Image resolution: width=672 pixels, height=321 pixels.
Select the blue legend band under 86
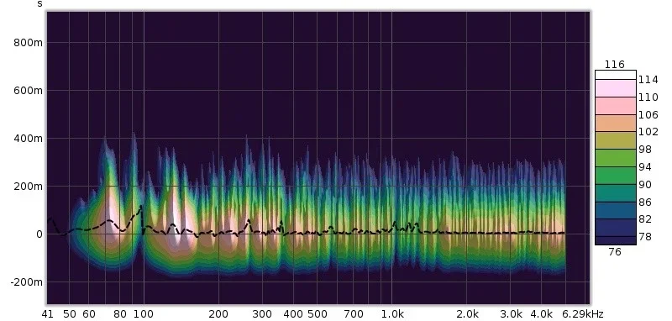616,210
